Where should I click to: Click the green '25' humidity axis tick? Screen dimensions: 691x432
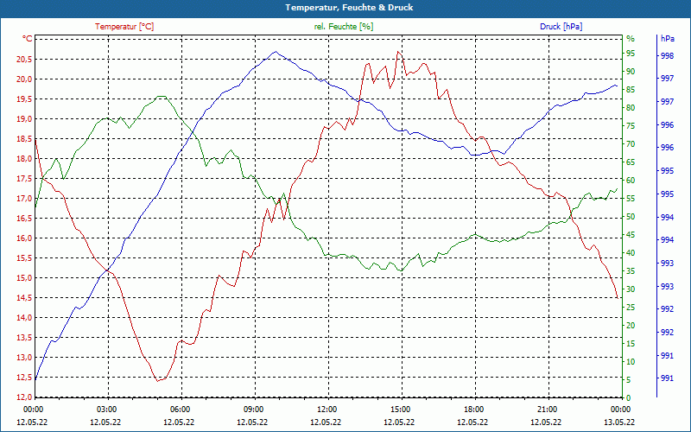coord(631,307)
